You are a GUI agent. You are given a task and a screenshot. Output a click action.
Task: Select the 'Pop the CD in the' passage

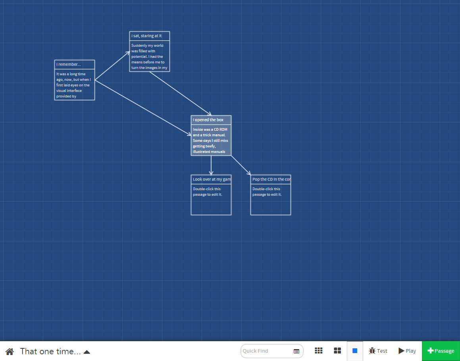point(271,195)
